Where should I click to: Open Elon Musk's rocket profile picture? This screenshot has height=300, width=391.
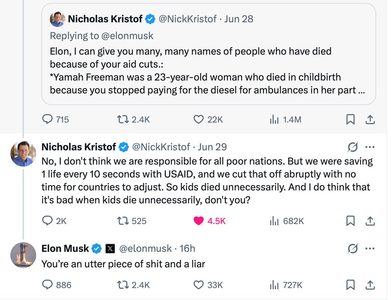pyautogui.click(x=23, y=255)
